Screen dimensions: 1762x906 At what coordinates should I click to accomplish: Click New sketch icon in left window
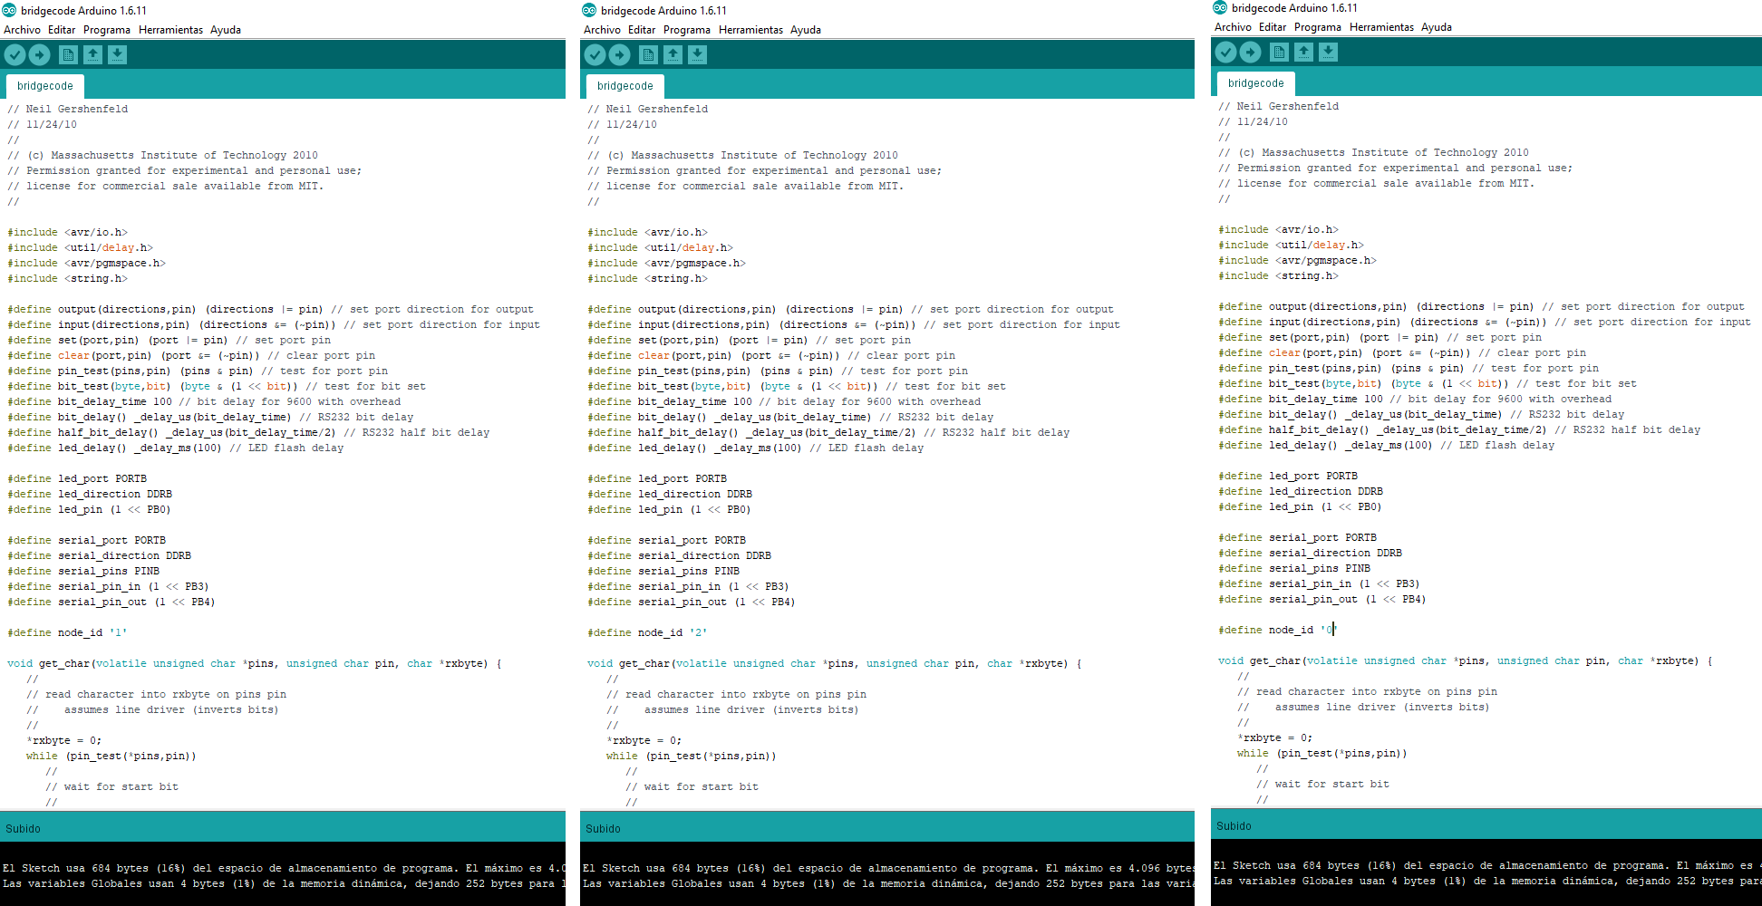(x=68, y=54)
